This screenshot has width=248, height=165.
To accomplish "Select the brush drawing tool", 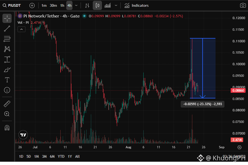I will point(7,70).
